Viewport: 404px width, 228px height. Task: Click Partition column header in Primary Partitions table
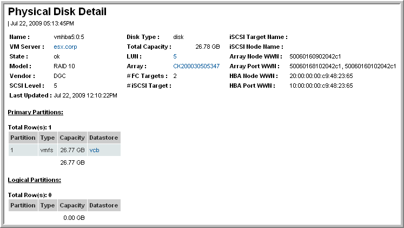tap(23, 138)
